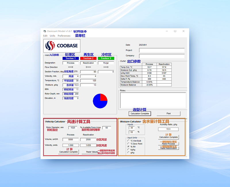Run Calculation Complete in Moisture Calculator
The width and height of the screenshot is (230, 187).
[x=168, y=137]
